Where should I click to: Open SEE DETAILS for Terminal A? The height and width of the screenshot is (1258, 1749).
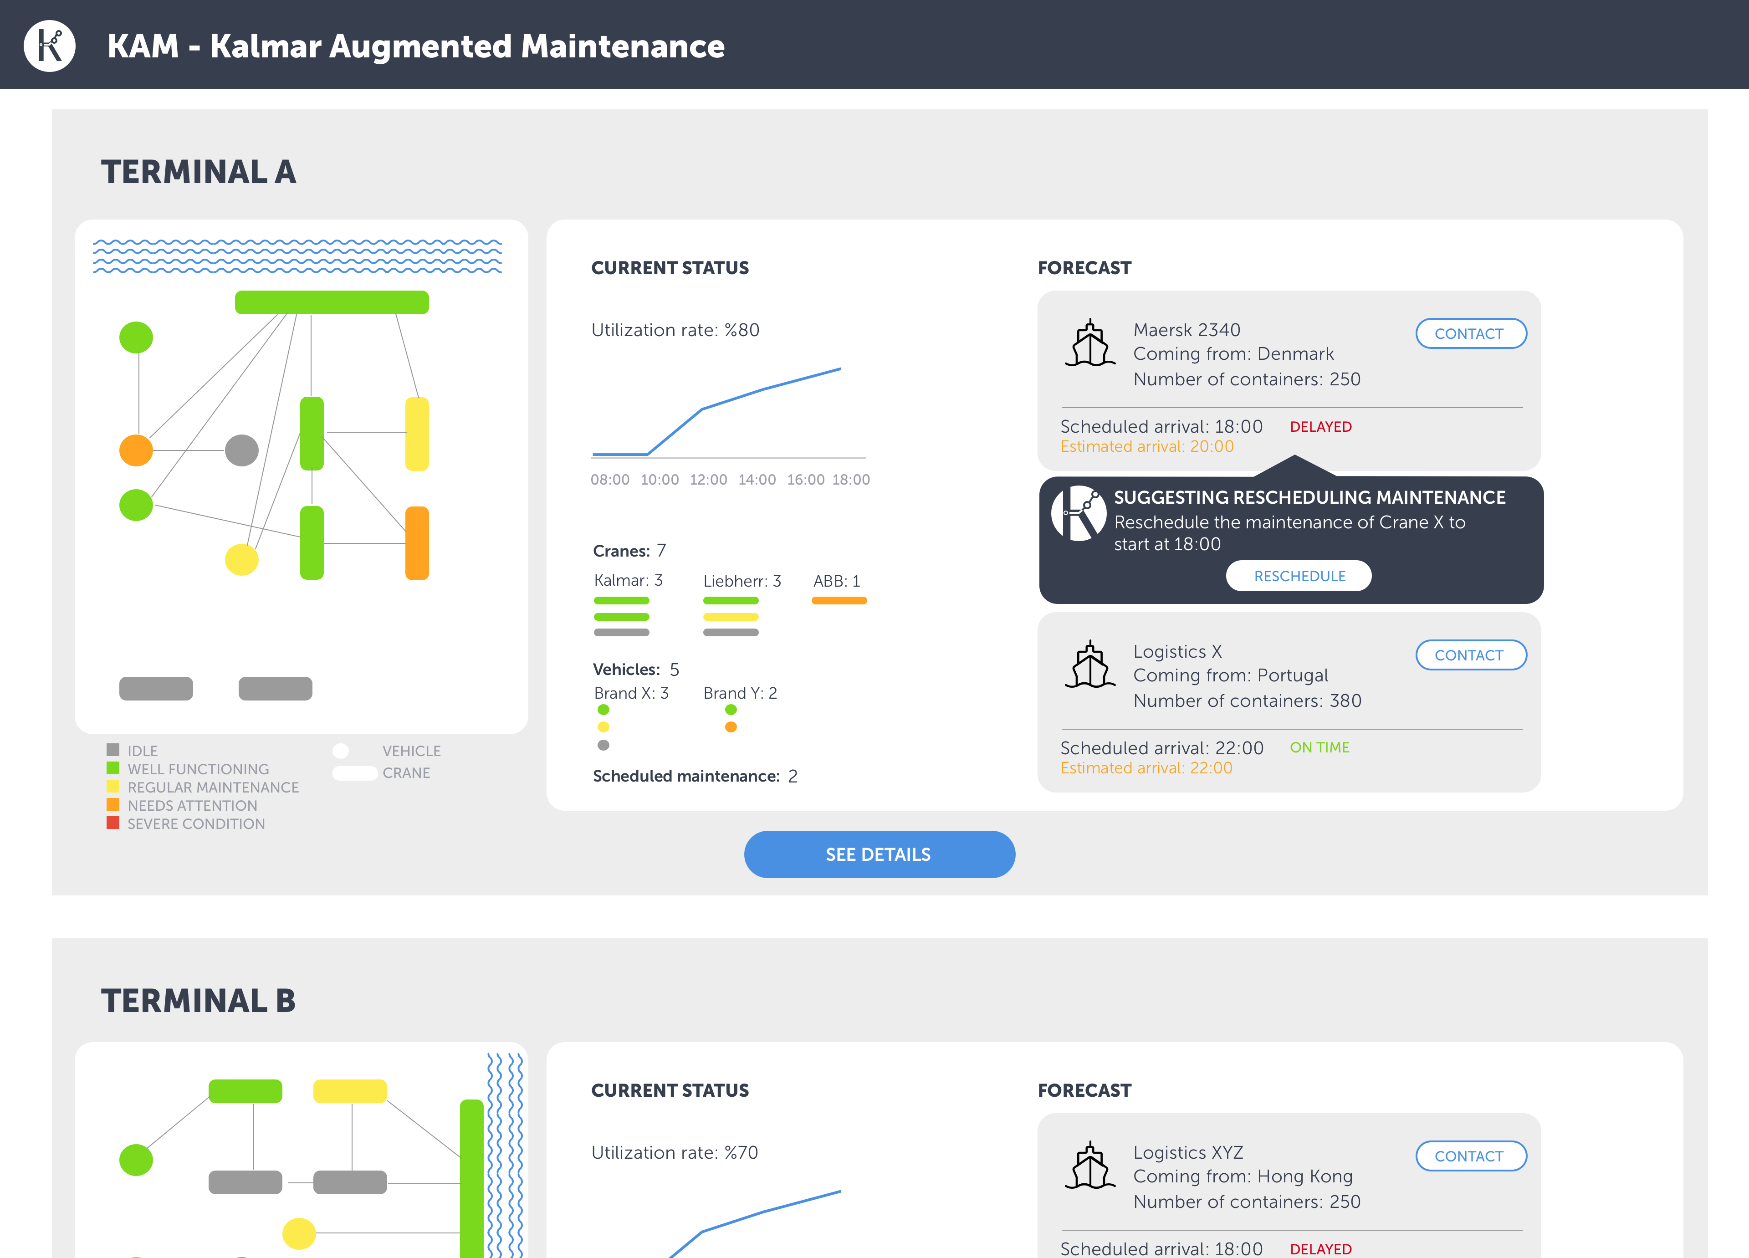[x=879, y=854]
